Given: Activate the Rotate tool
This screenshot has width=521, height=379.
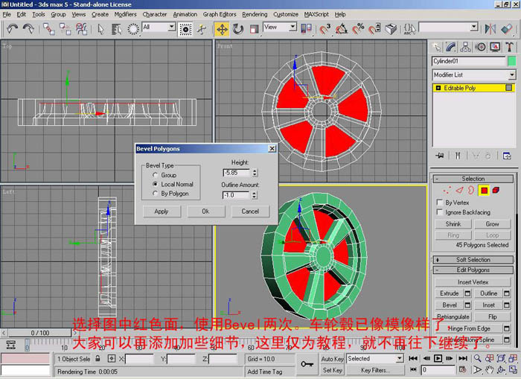Looking at the screenshot, I should (x=238, y=29).
